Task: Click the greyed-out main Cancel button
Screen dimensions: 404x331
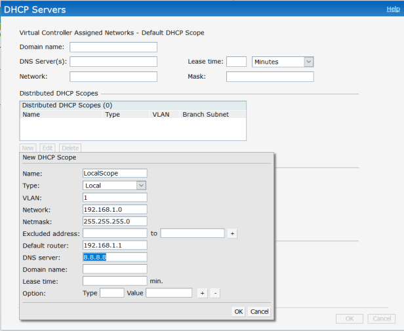Action: click(x=382, y=319)
